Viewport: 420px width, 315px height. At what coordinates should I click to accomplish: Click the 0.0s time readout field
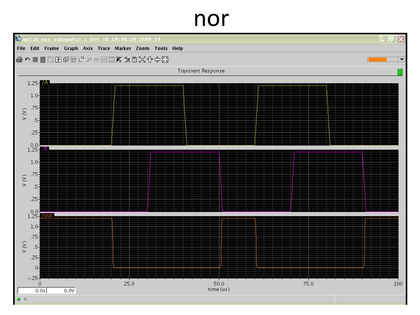pos(32,291)
